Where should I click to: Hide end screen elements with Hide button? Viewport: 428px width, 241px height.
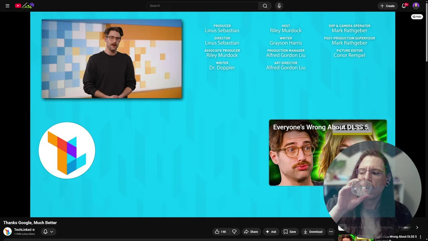pyautogui.click(x=417, y=16)
